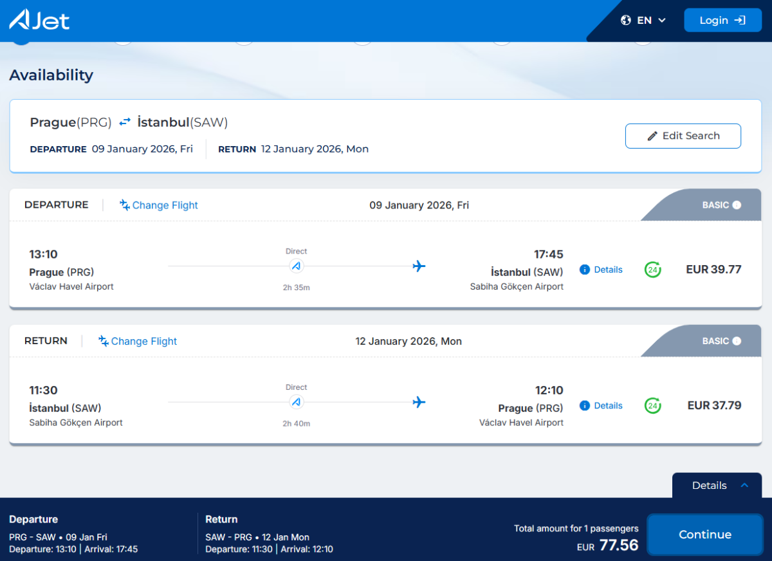Click the BASIC info icon on departure
Viewport: 772px width, 561px height.
coord(737,205)
